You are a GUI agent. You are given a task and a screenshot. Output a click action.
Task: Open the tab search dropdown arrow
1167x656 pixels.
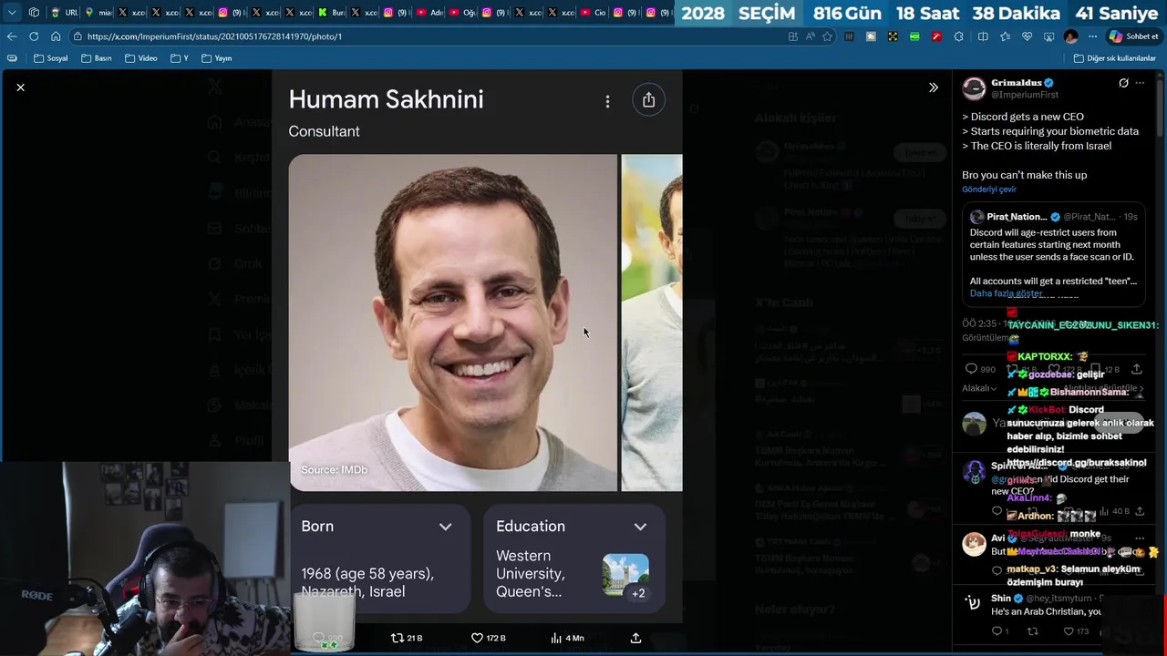(12, 13)
